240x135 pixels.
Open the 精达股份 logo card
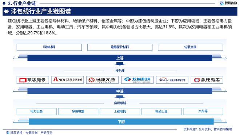[x=33, y=80]
